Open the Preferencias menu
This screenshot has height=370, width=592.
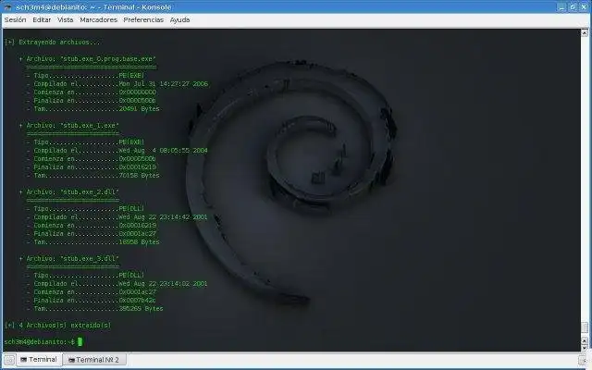[x=143, y=20]
